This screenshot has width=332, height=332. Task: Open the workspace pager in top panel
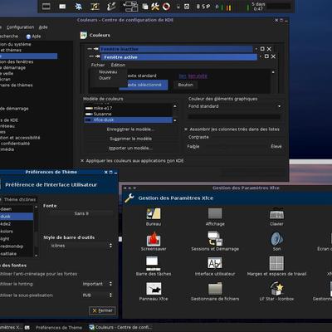(x=130, y=7)
